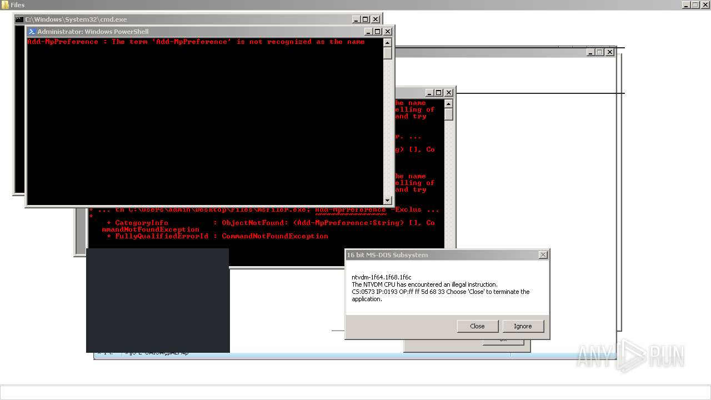Maximize the cmd.exe window
711x400 pixels.
(365, 19)
